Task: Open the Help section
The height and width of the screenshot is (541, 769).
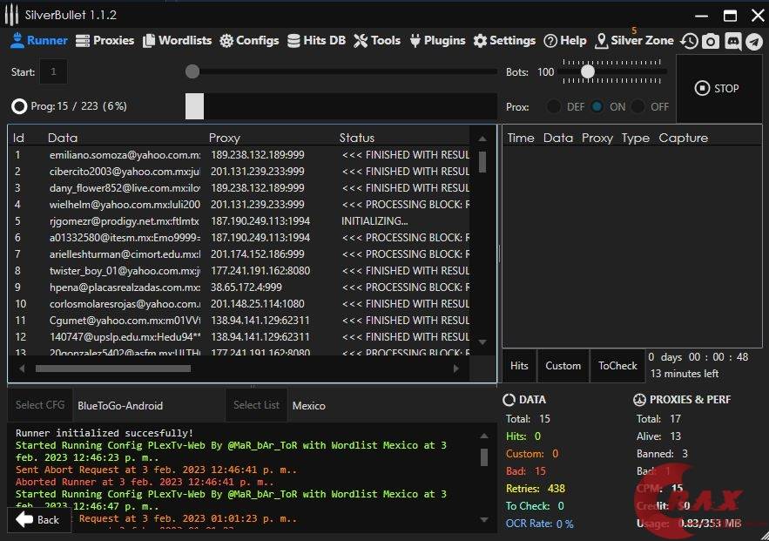Action: [x=565, y=40]
